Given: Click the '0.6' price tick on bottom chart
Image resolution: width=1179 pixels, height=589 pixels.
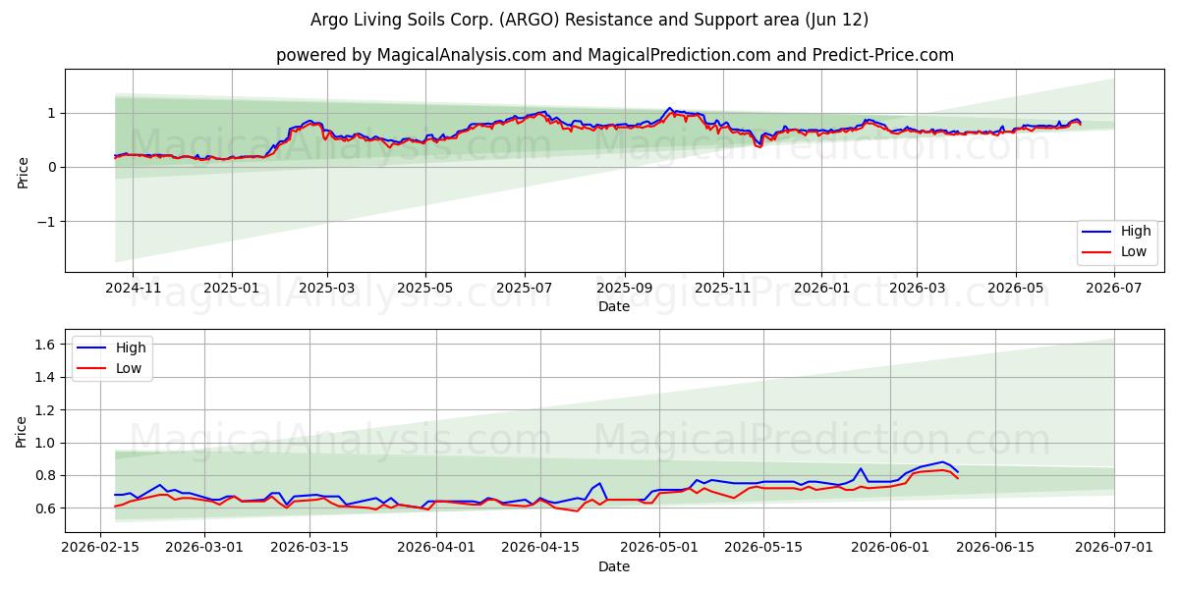Looking at the screenshot, I should pyautogui.click(x=46, y=509).
